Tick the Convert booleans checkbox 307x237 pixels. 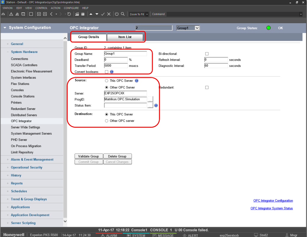tap(106, 72)
